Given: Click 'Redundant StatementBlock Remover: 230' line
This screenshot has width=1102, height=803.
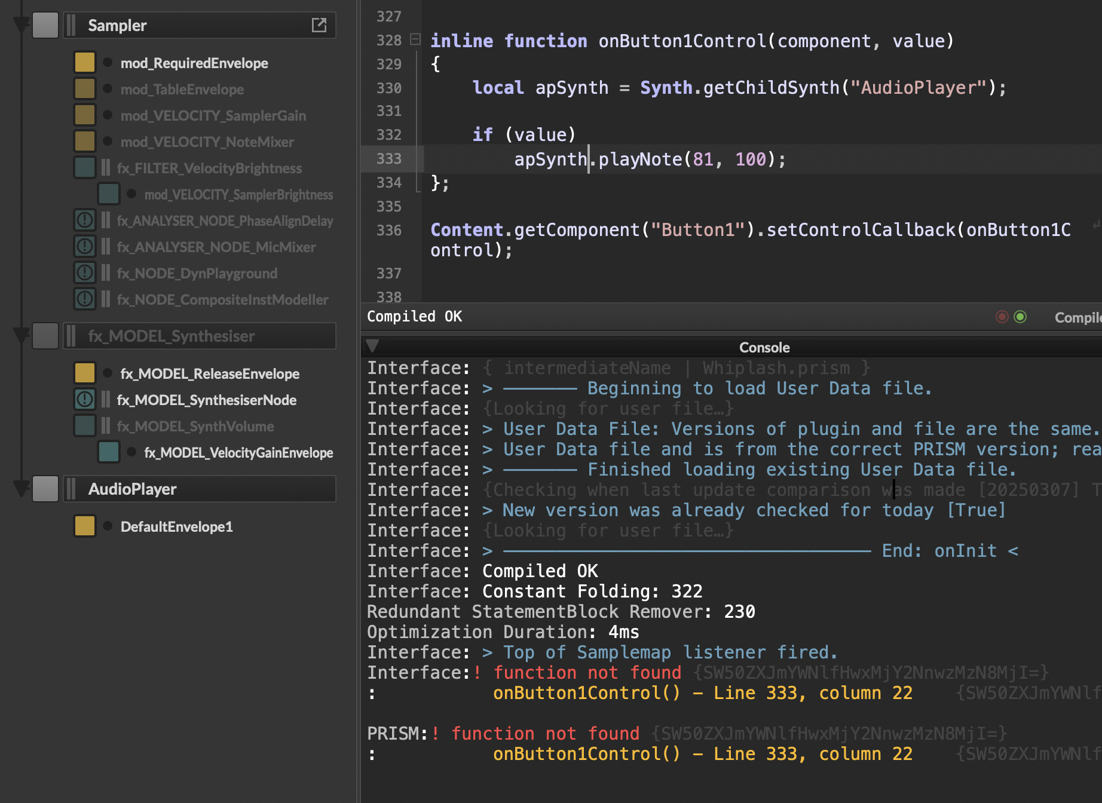Looking at the screenshot, I should 561,611.
